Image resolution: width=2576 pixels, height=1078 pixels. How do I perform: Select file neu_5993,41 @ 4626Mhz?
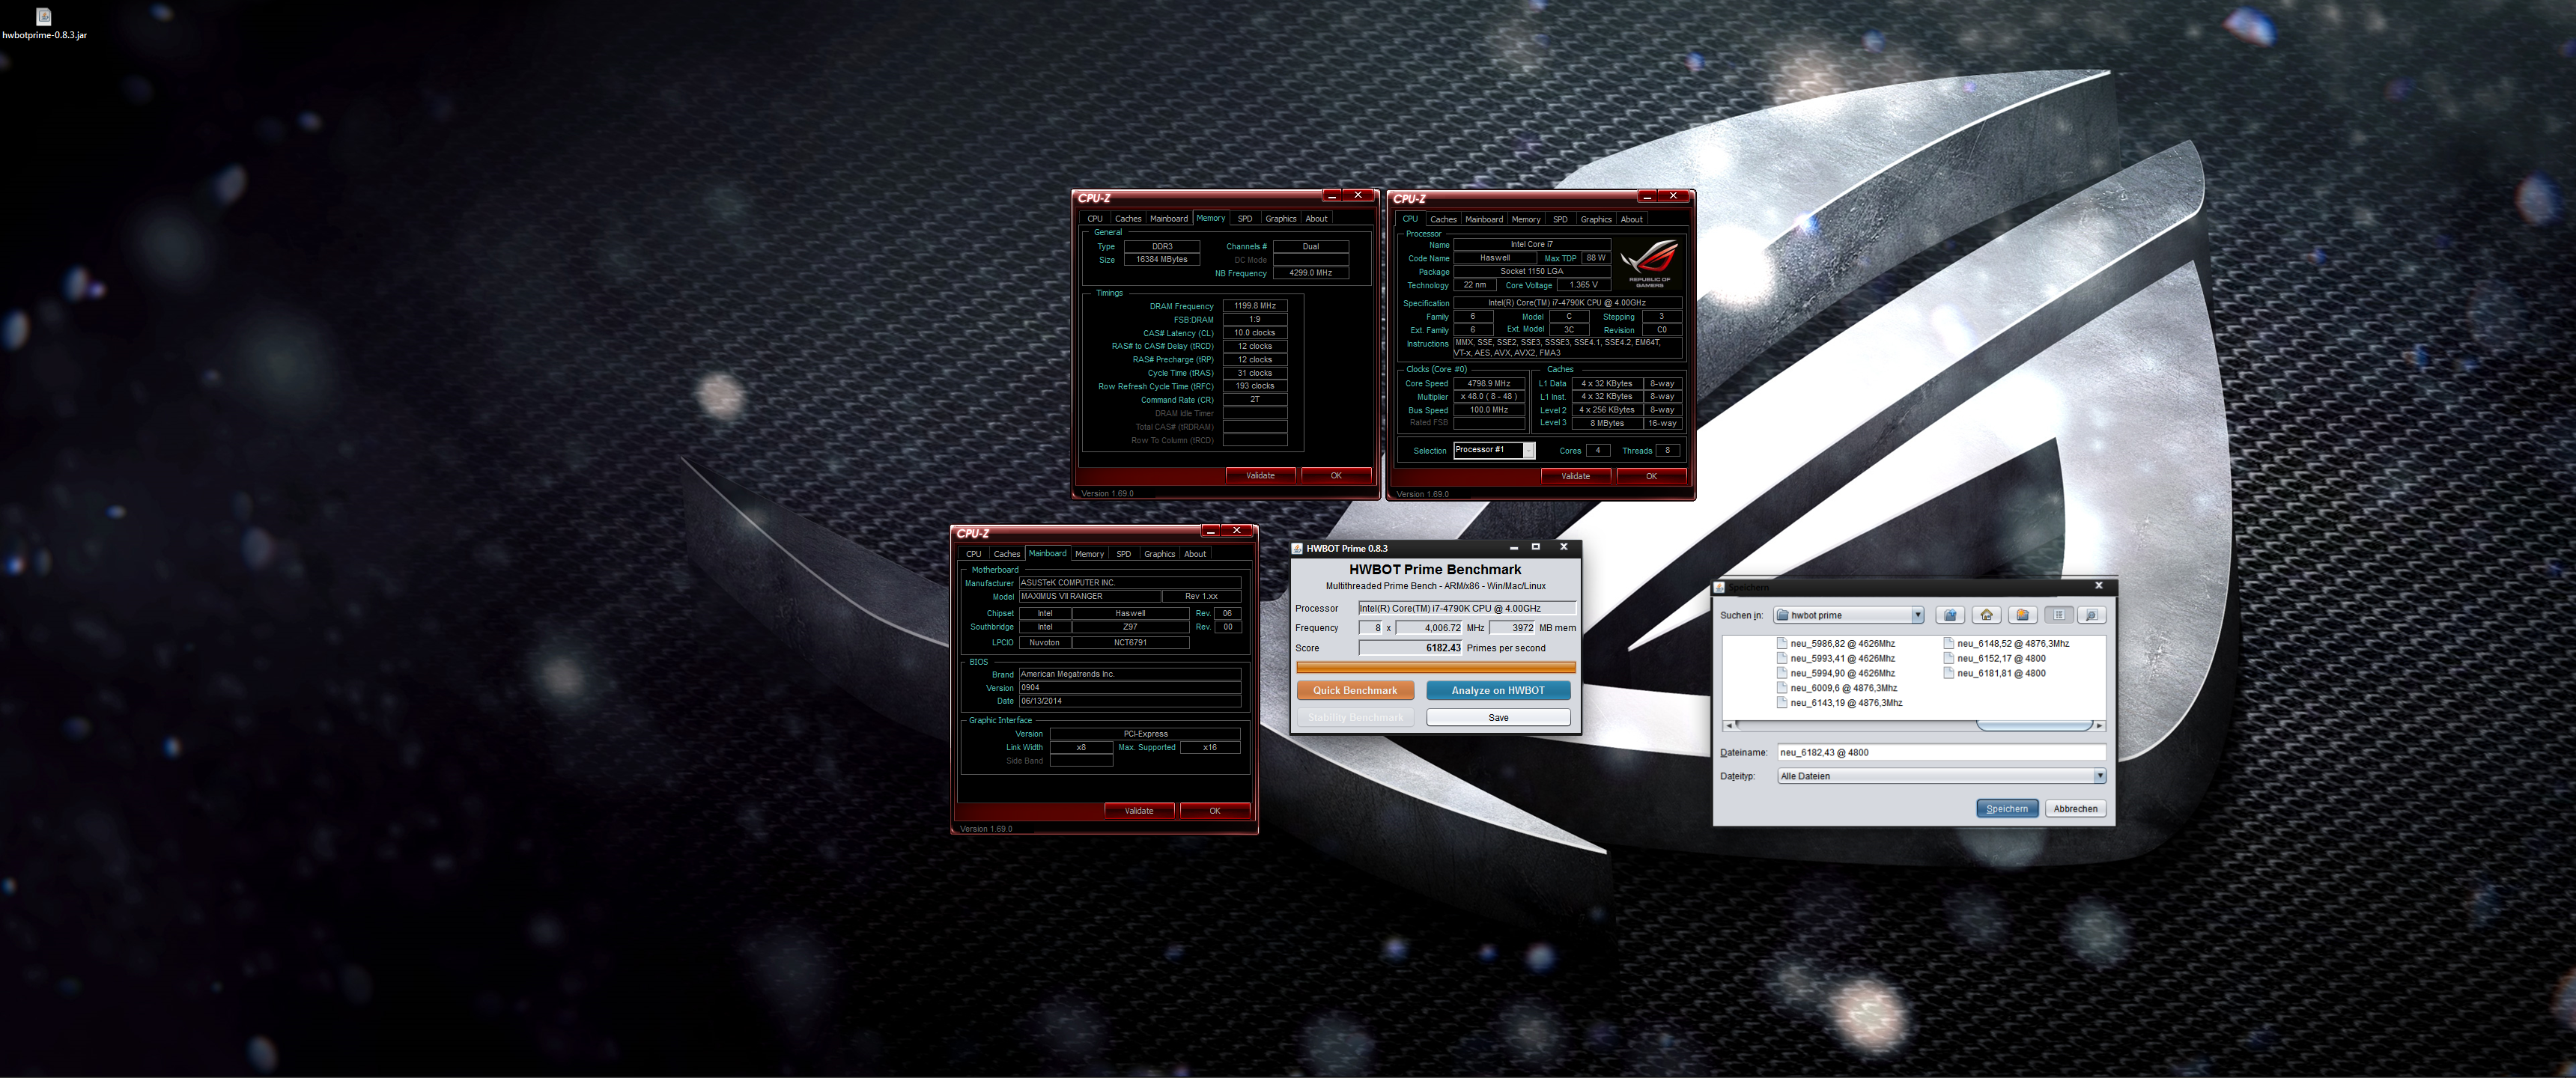tap(1836, 659)
